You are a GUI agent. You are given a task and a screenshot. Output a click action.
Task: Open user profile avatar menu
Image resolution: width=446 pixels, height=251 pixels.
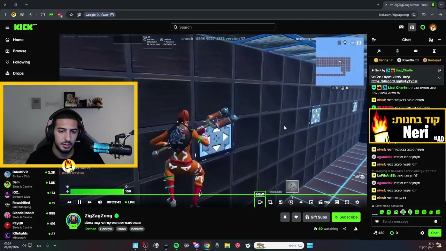(x=433, y=27)
